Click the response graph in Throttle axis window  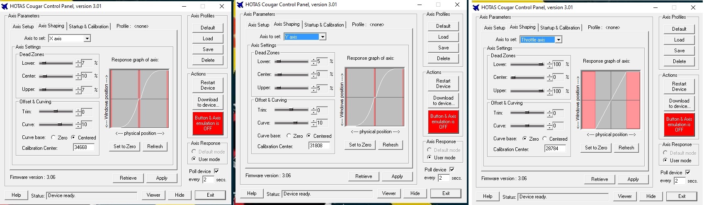point(611,100)
